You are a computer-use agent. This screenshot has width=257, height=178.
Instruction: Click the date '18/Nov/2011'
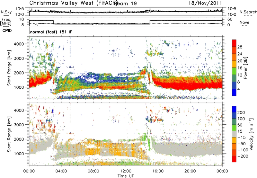coord(205,3)
